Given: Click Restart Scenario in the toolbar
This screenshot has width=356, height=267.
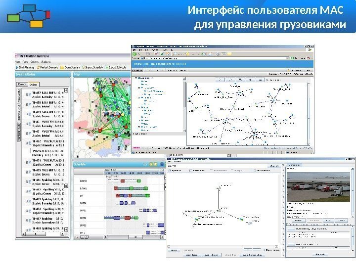Looking at the screenshot, I should [x=47, y=67].
